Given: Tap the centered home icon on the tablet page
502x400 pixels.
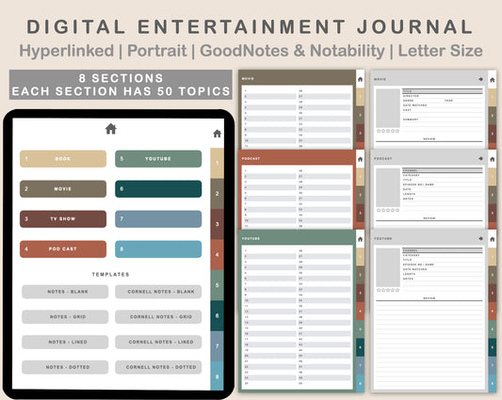Looking at the screenshot, I should point(111,129).
